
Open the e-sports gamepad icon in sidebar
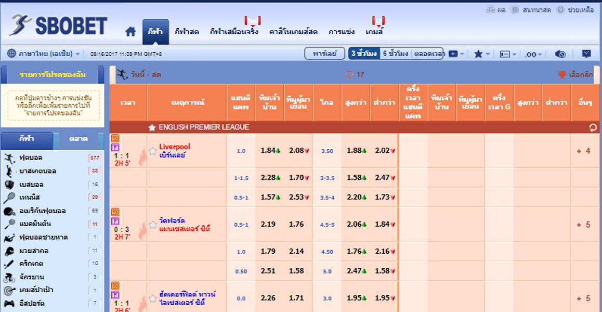9,304
